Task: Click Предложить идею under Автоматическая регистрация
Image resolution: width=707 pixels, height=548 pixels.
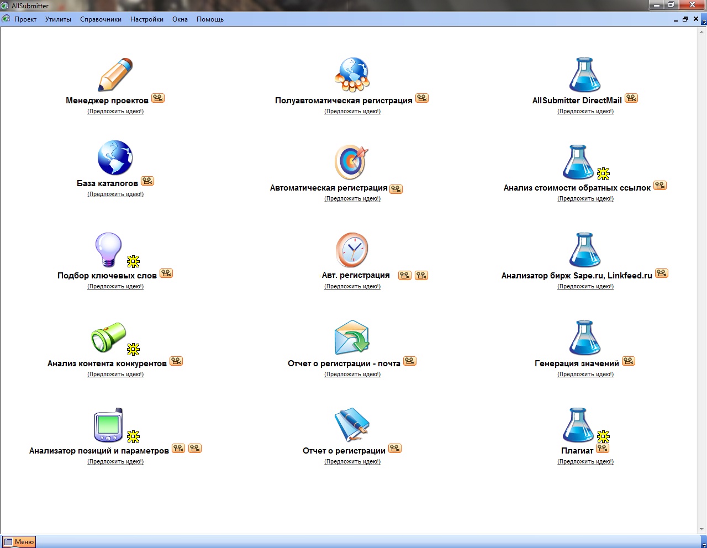Action: click(352, 199)
